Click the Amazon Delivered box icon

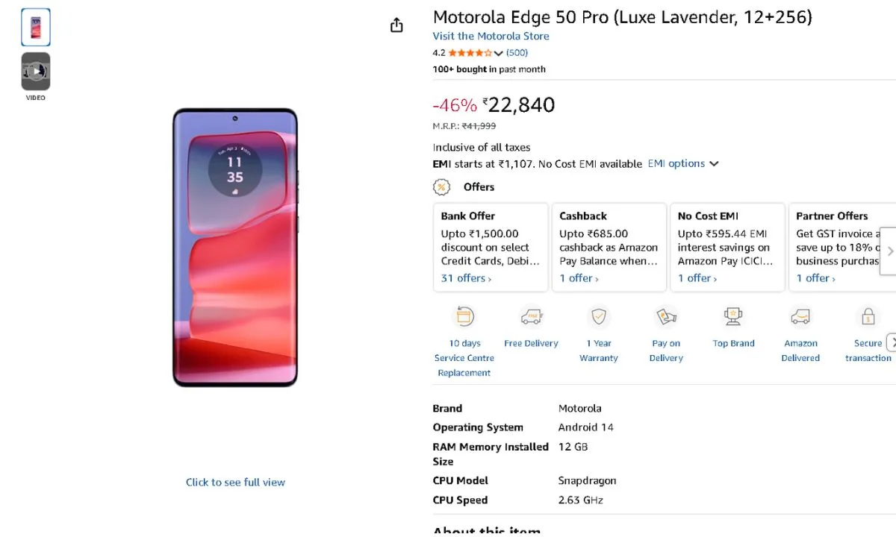[x=800, y=316]
